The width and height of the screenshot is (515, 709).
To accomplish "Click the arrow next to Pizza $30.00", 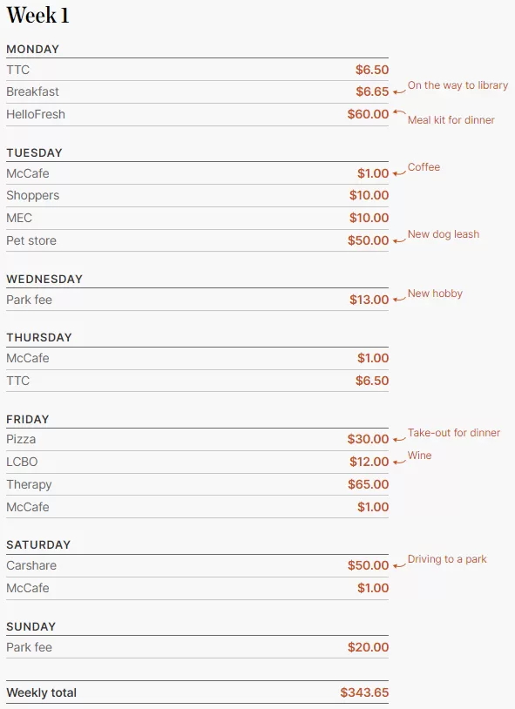I will [x=399, y=439].
